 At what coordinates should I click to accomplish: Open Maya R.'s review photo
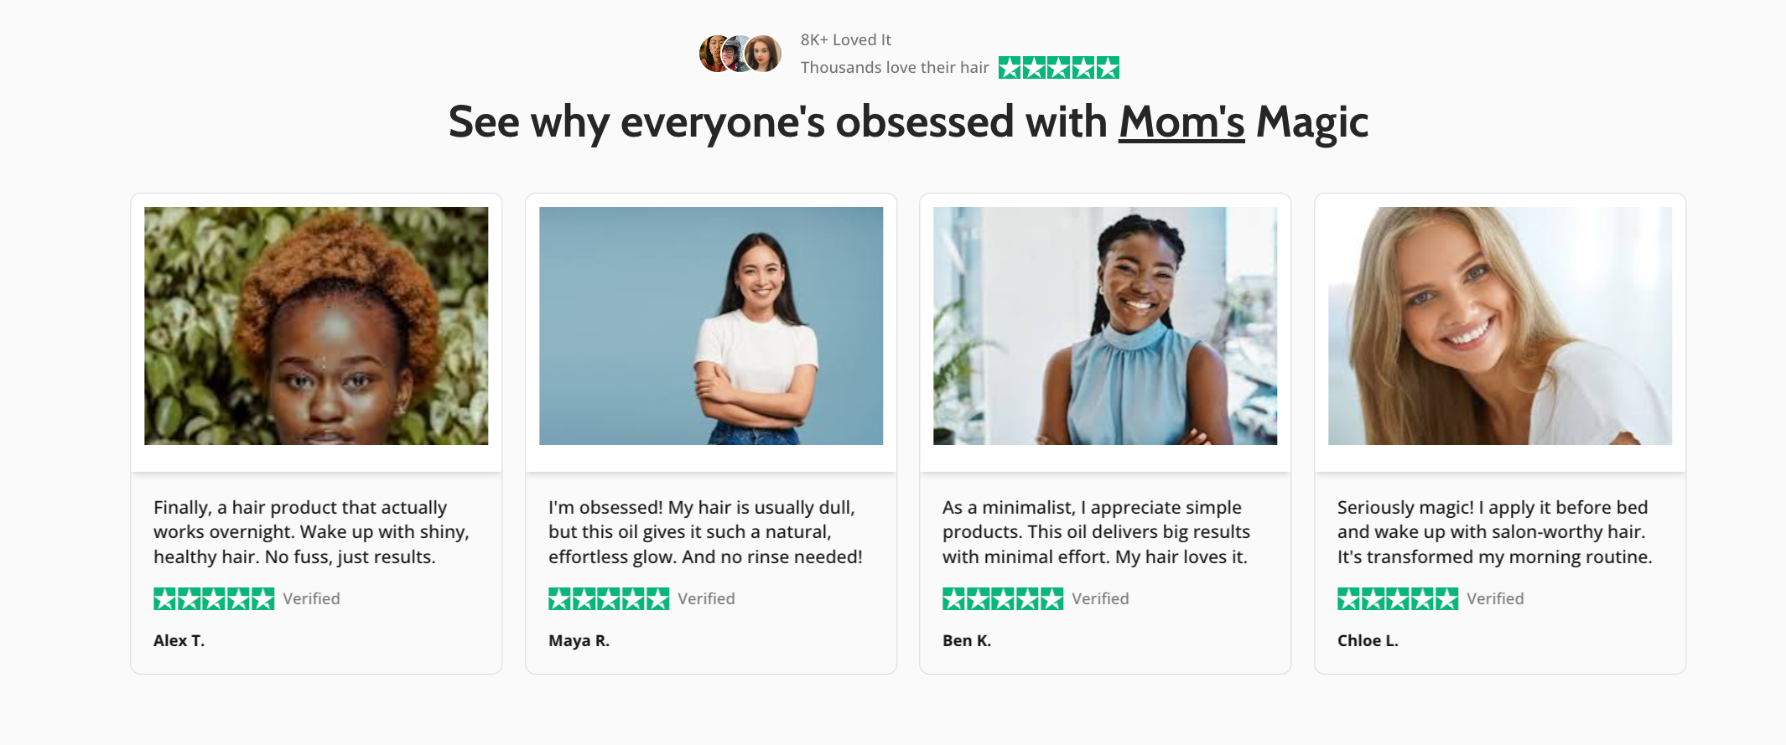coord(711,326)
